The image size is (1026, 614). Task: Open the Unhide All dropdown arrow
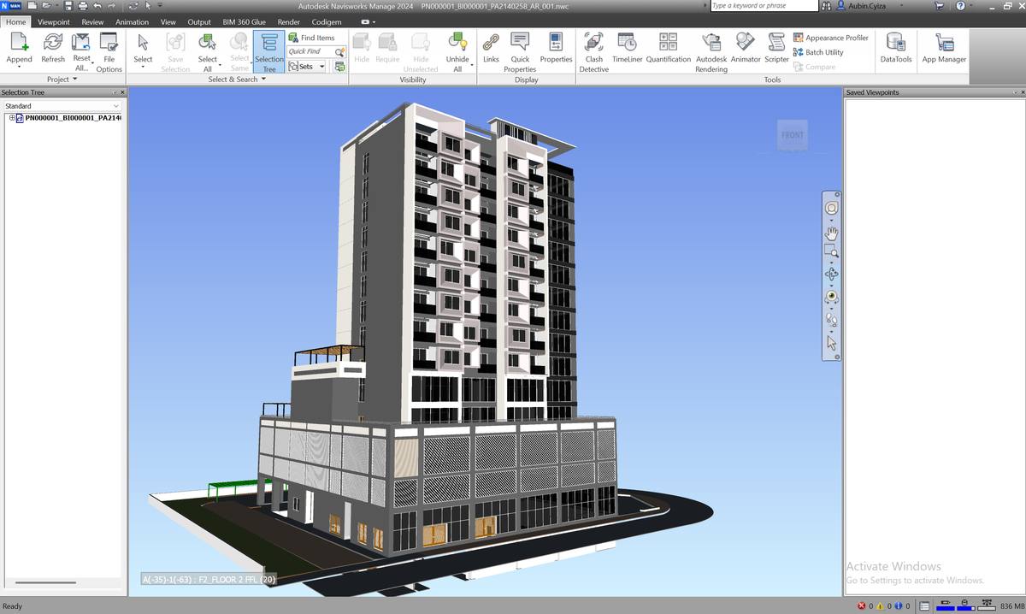coord(471,65)
